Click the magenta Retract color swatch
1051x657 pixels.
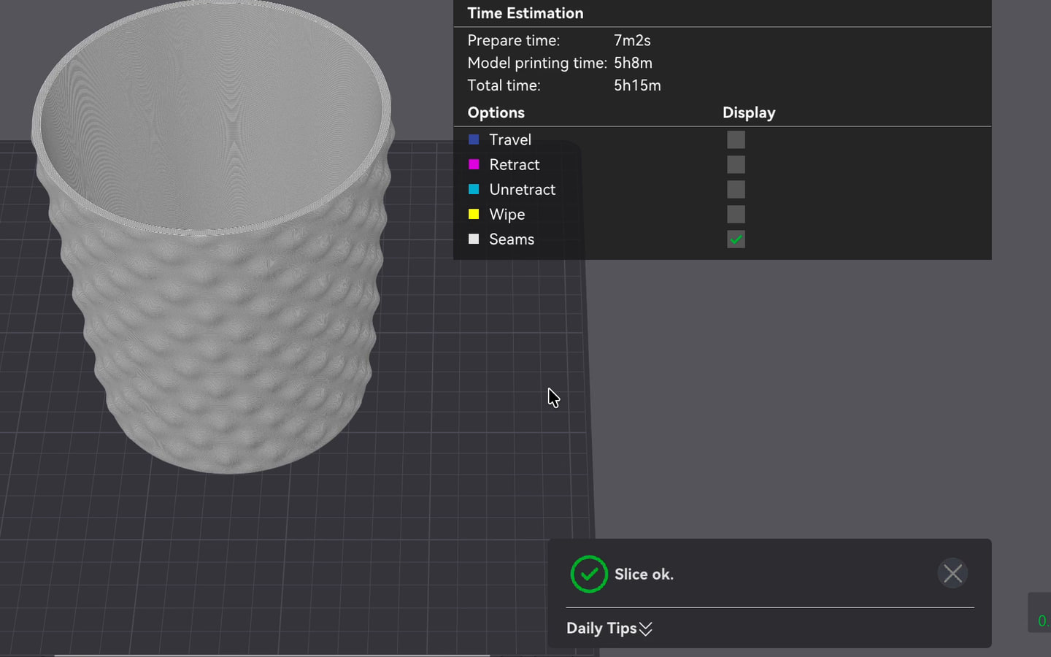coord(474,164)
